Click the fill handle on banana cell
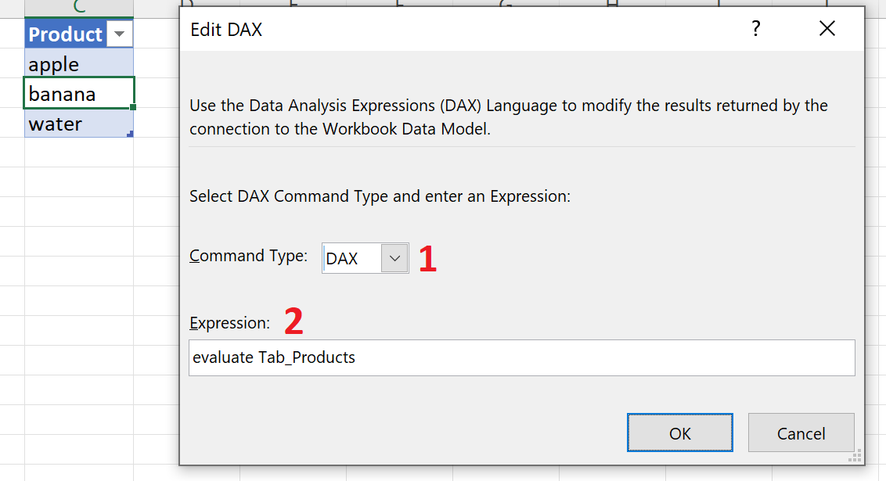The height and width of the screenshot is (481, 886). 134,107
